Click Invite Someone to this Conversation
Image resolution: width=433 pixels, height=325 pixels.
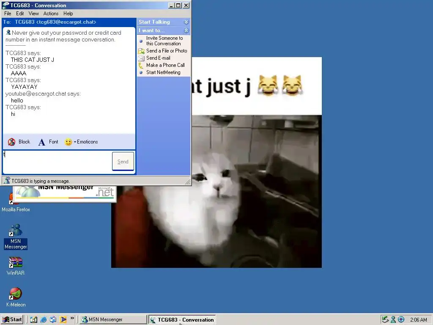click(164, 41)
